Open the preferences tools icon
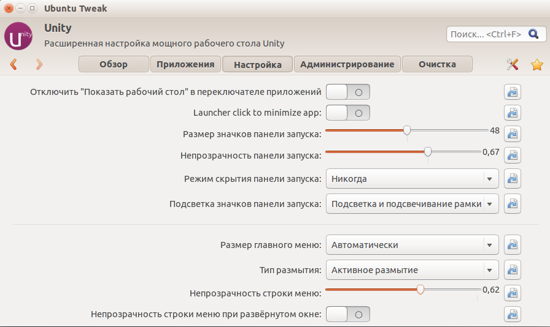Screen dimensions: 550x327 point(513,64)
